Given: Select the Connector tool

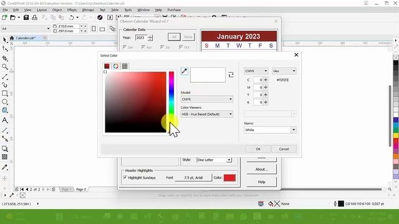Looking at the screenshot, I should tap(4, 139).
